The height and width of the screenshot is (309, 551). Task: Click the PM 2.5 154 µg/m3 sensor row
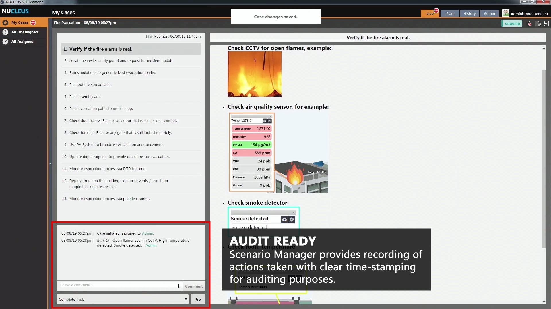tap(251, 145)
